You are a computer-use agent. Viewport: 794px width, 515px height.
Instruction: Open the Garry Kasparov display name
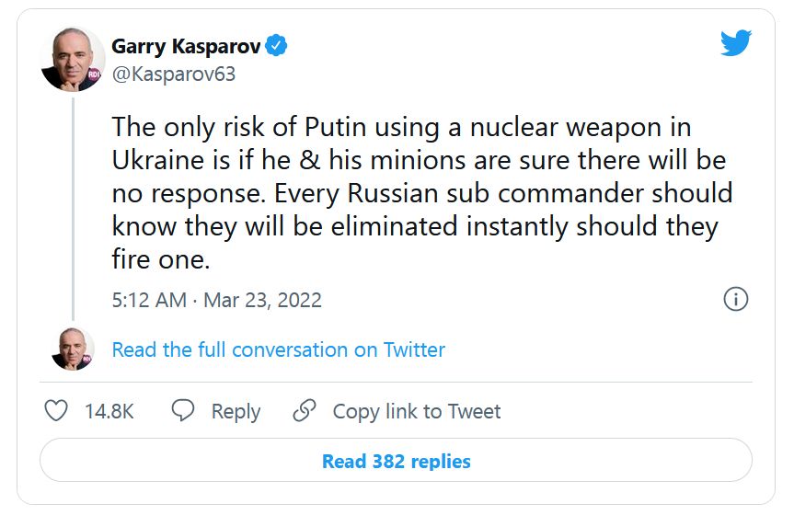tap(185, 45)
